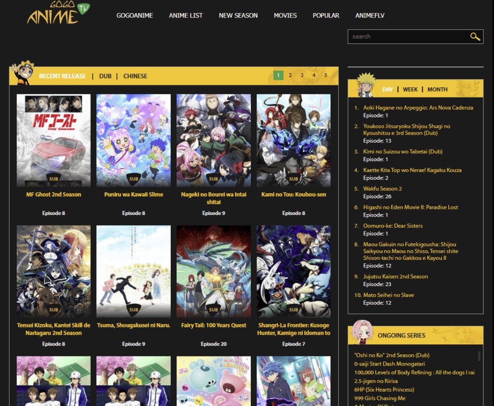494x406 pixels.
Task: Click the SUB badge on Fairy Tail poster
Action: (213, 310)
